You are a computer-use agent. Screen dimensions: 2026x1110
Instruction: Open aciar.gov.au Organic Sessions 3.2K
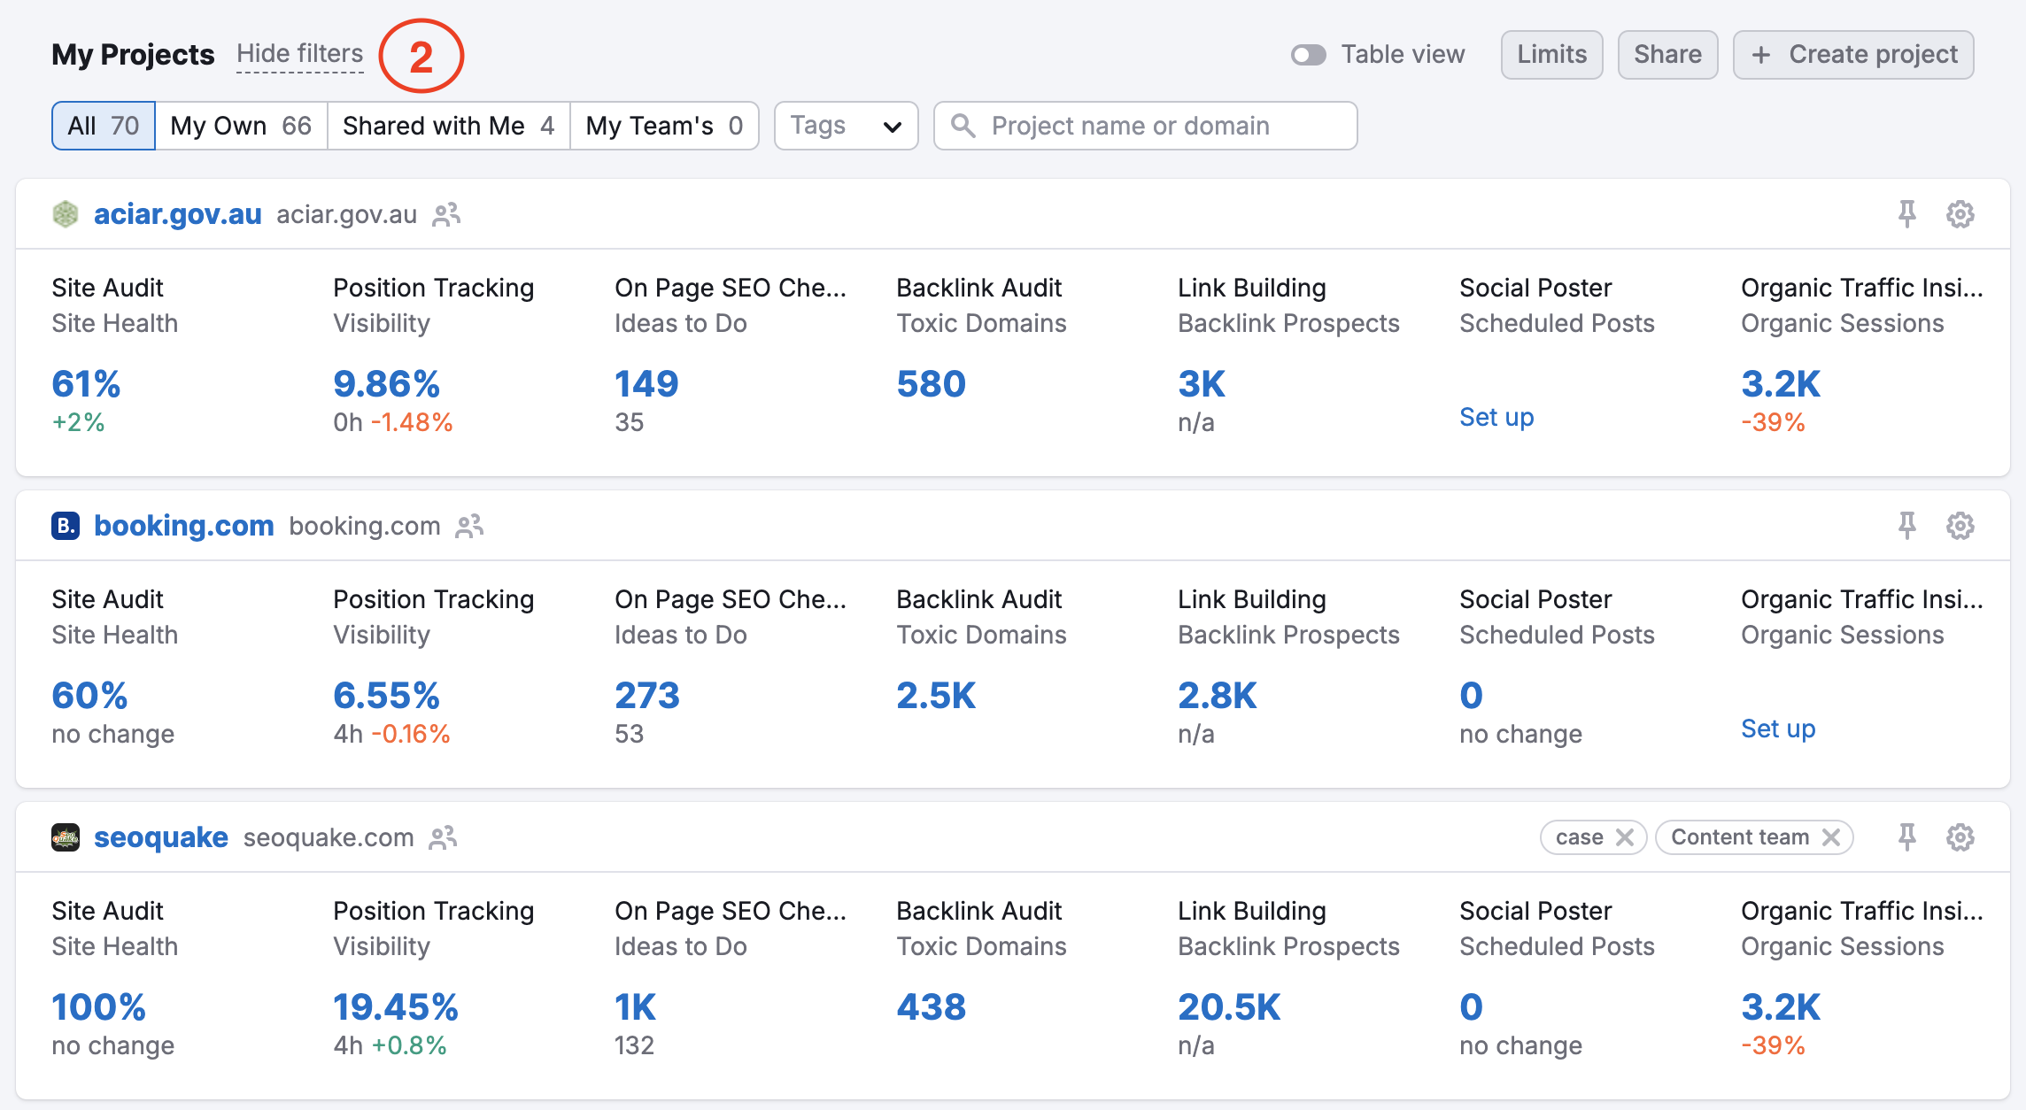tap(1781, 384)
